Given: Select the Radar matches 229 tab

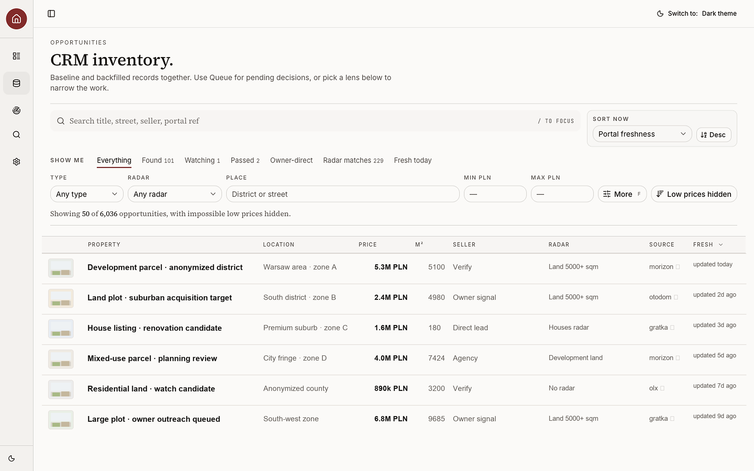Looking at the screenshot, I should click(x=353, y=160).
